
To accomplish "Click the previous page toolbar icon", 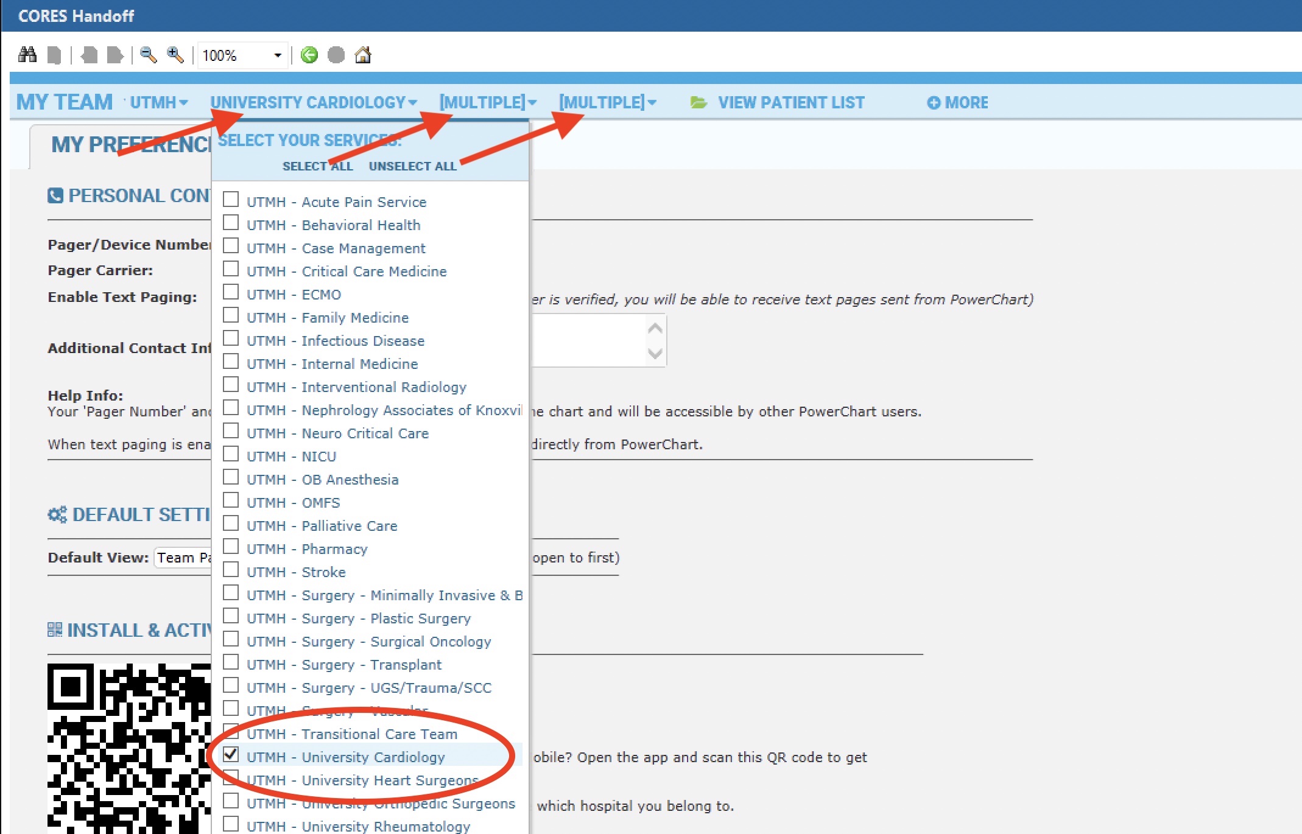I will (89, 55).
